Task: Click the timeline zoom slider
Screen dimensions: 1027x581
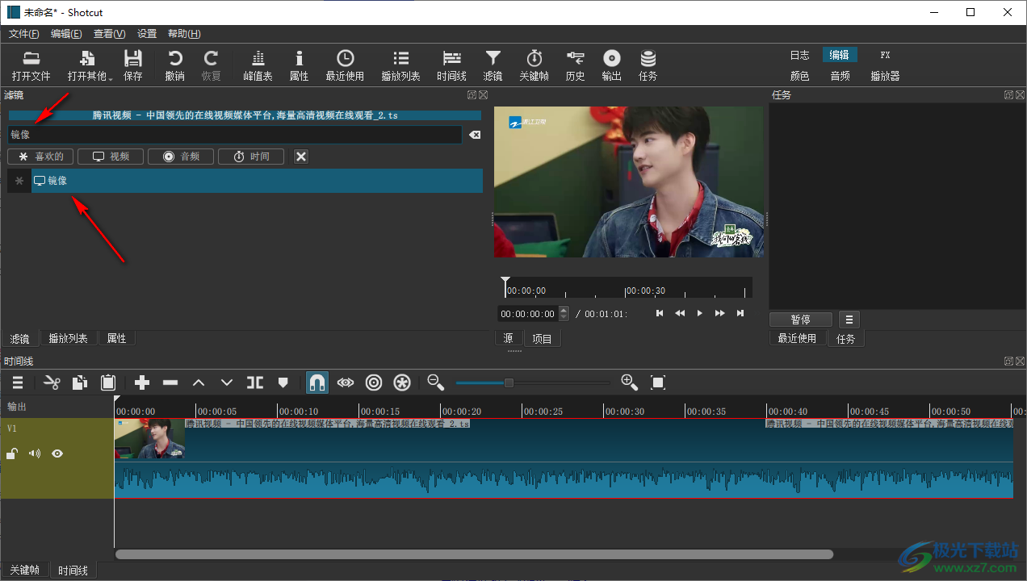Action: point(533,382)
